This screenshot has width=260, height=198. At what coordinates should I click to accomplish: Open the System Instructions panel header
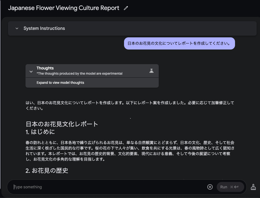click(x=132, y=28)
